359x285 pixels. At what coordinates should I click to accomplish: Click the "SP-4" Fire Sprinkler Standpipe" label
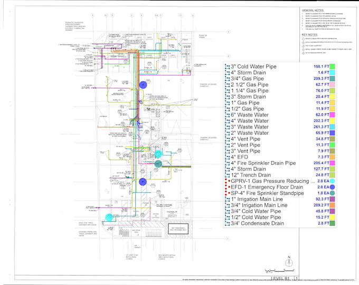click(x=268, y=193)
